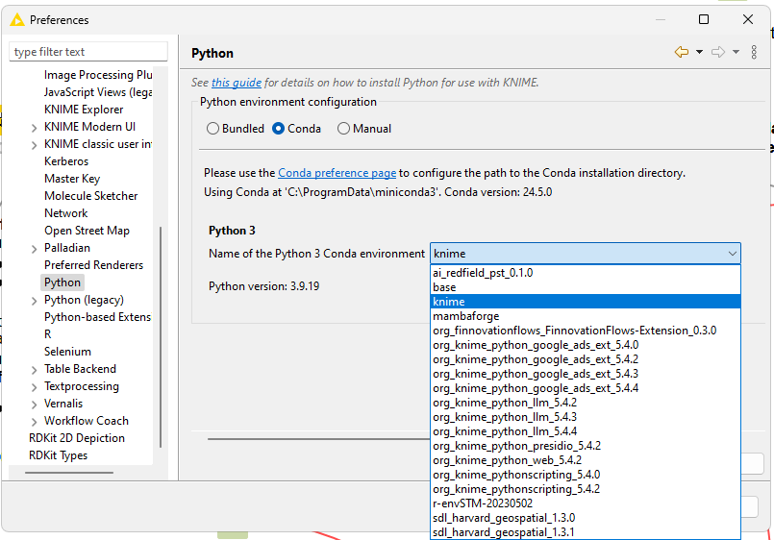Open the three-dot view menu icon
The height and width of the screenshot is (540, 774).
(754, 52)
